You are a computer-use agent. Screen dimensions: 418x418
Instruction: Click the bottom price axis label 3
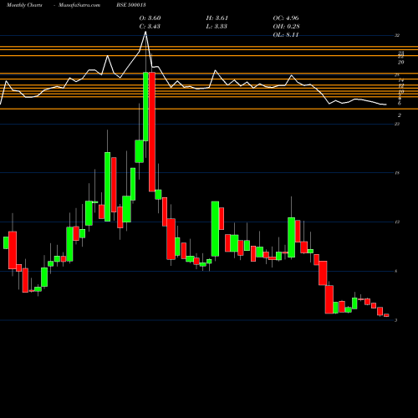pos(395,320)
